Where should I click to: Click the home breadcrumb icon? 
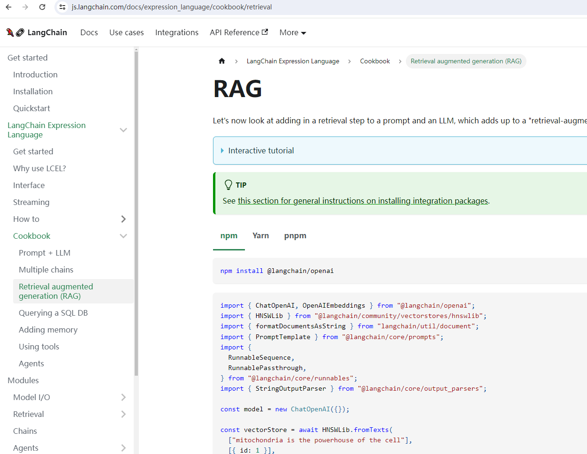coord(222,61)
